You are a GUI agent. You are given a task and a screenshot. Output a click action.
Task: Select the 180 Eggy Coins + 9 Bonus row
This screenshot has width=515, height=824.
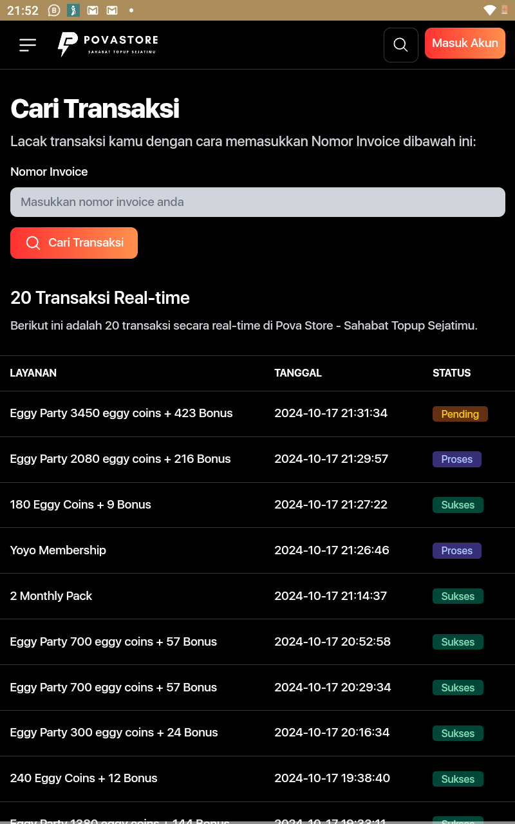click(x=257, y=505)
